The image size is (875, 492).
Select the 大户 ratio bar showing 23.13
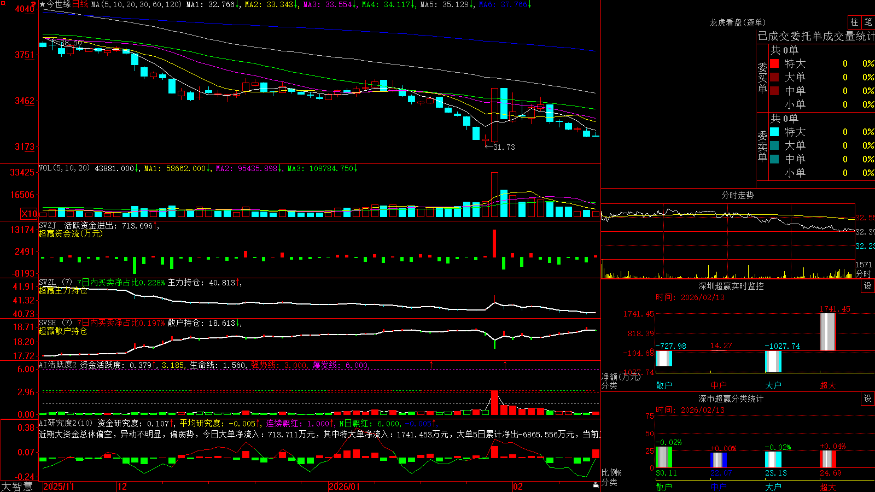click(773, 460)
